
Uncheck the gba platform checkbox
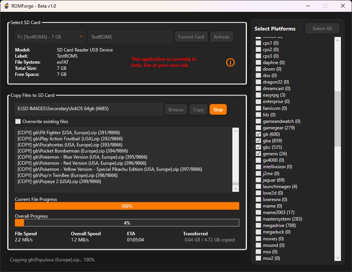pos(258,141)
